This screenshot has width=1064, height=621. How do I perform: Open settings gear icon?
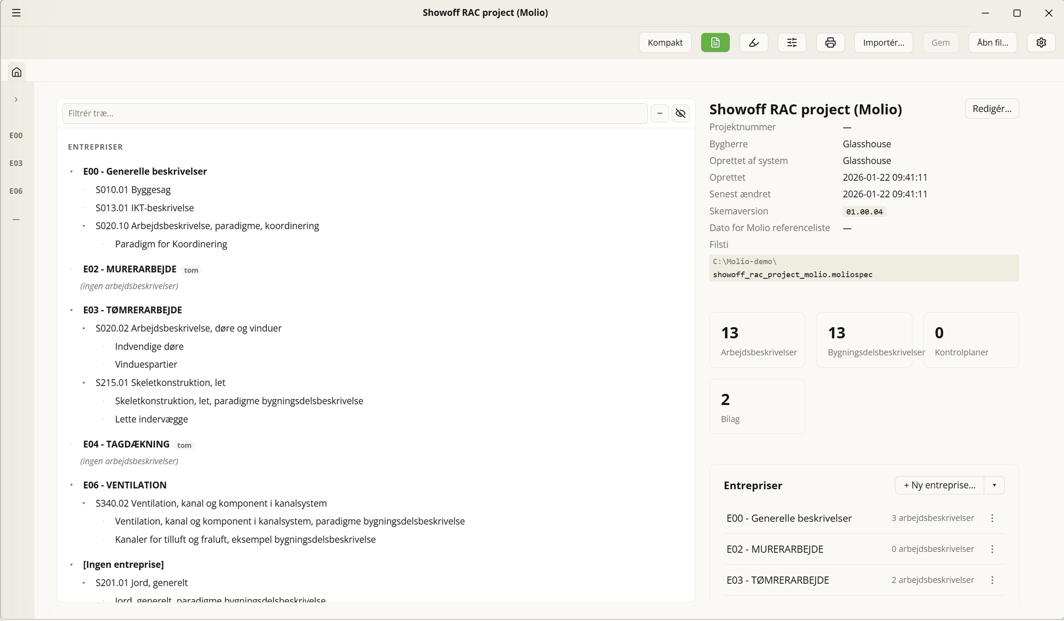pyautogui.click(x=1041, y=43)
